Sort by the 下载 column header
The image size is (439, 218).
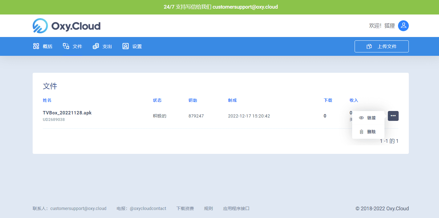[x=328, y=100]
